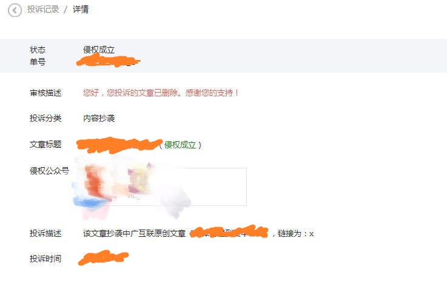Select the 文章标题 label
The image size is (447, 292).
point(45,144)
